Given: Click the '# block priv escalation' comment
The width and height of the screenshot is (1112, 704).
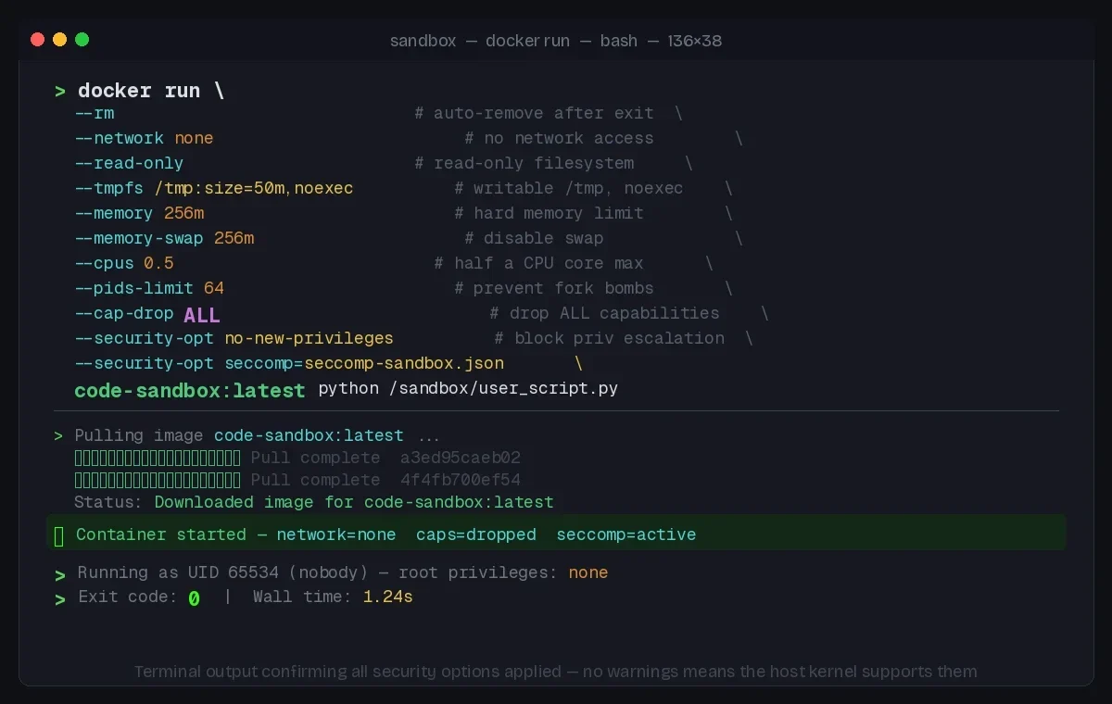Looking at the screenshot, I should [x=610, y=338].
